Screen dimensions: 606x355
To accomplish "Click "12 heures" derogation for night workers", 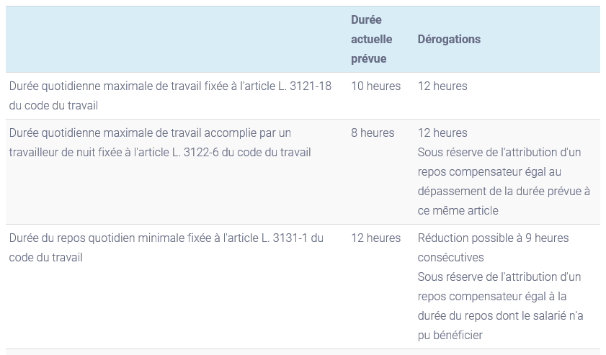I will coord(442,133).
